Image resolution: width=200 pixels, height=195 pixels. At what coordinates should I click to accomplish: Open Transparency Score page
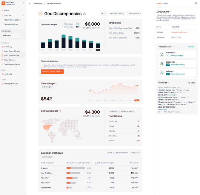click(12, 64)
